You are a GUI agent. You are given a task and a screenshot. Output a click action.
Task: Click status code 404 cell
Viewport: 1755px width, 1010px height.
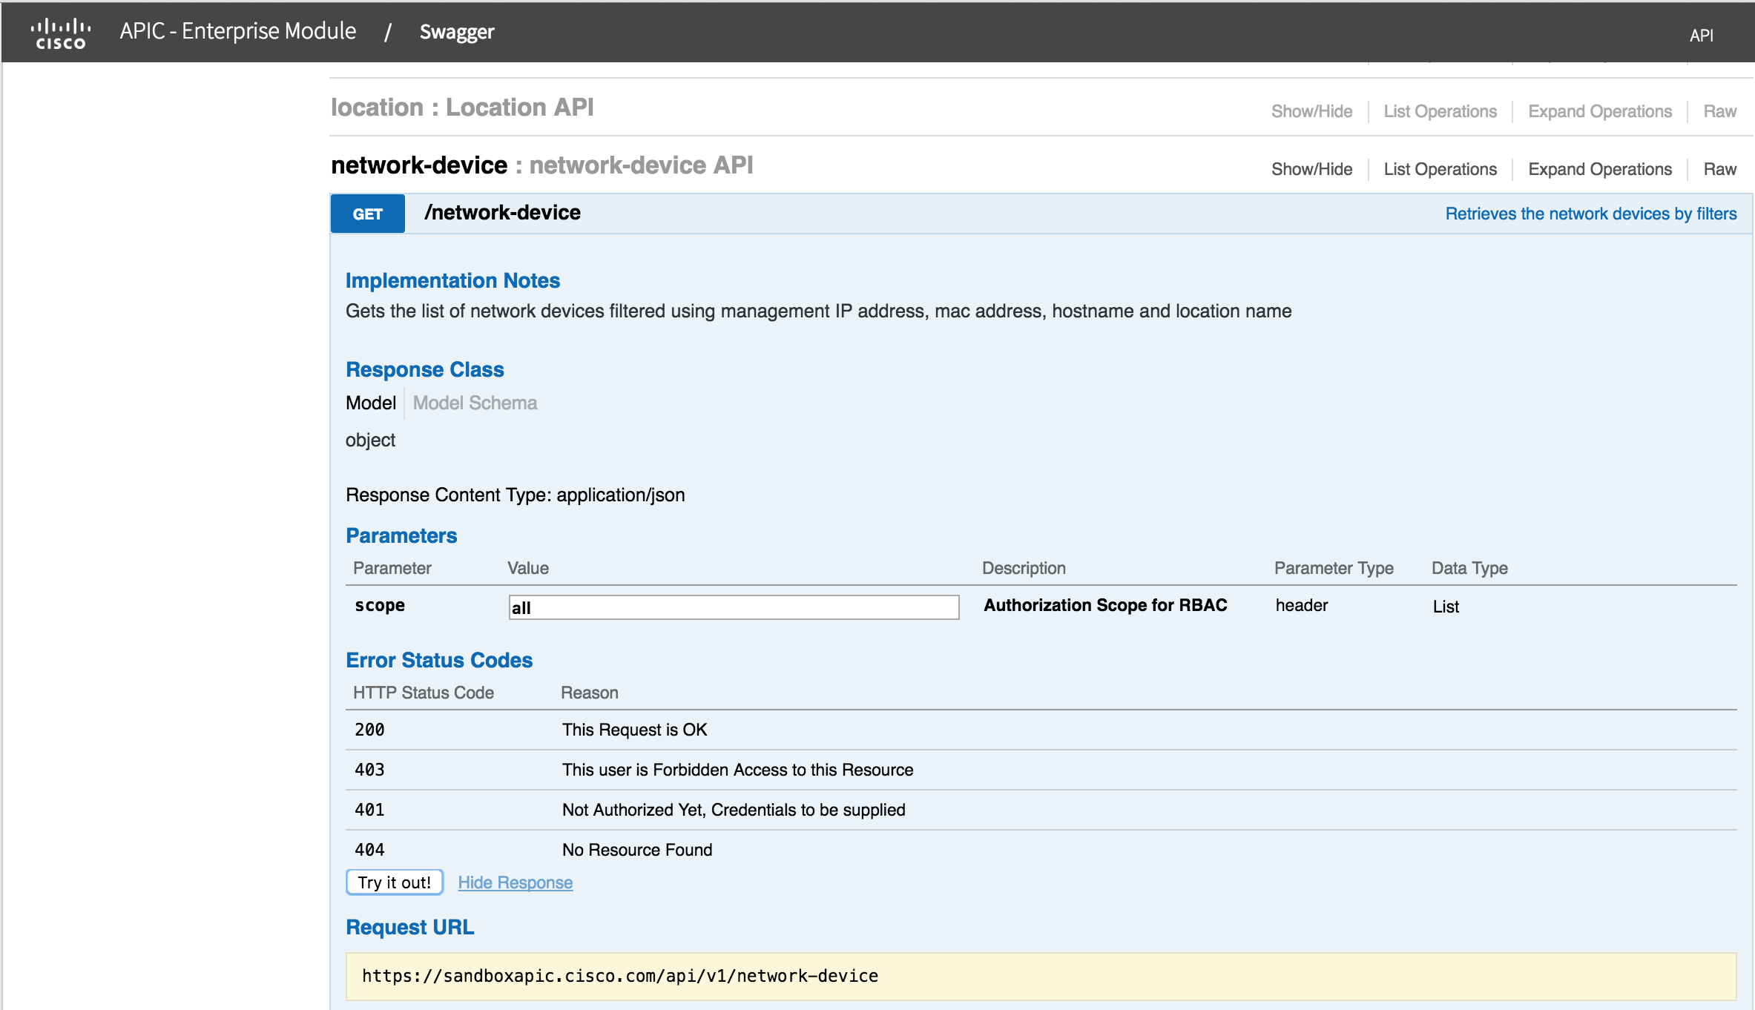click(x=369, y=850)
